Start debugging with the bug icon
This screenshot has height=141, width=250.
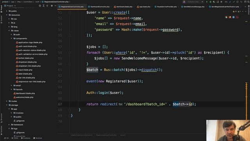tap(211, 2)
